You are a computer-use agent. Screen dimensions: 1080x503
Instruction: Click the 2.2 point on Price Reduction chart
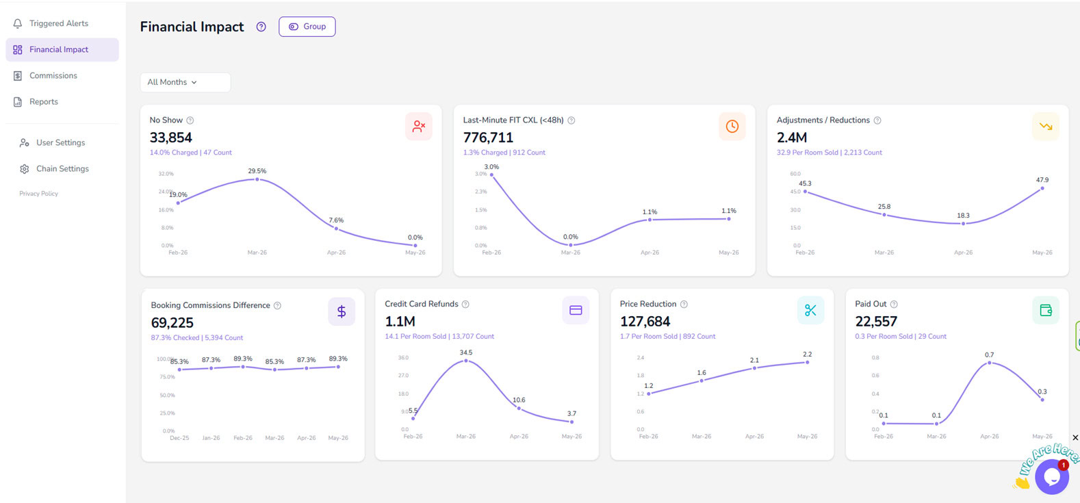808,362
